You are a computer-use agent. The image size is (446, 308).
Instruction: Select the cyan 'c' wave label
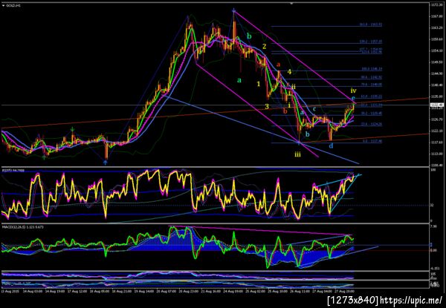click(x=314, y=108)
